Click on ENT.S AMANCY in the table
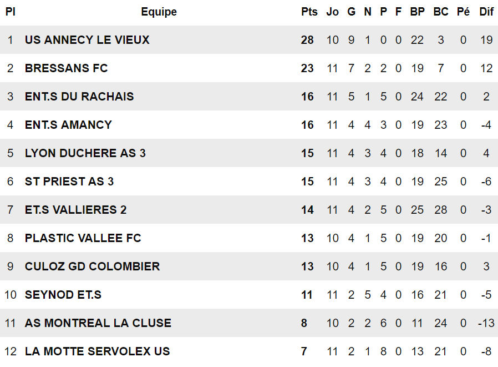Screen dimensions: 498x367 pos(68,125)
